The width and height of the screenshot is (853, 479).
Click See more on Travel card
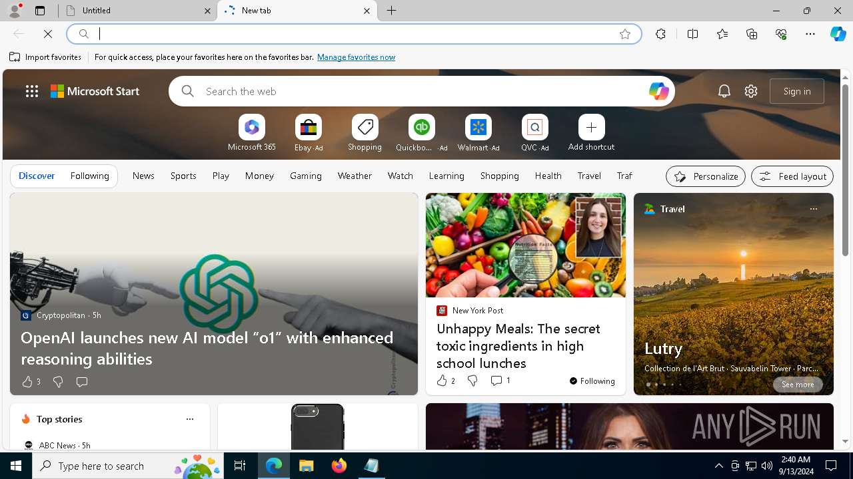(x=798, y=385)
